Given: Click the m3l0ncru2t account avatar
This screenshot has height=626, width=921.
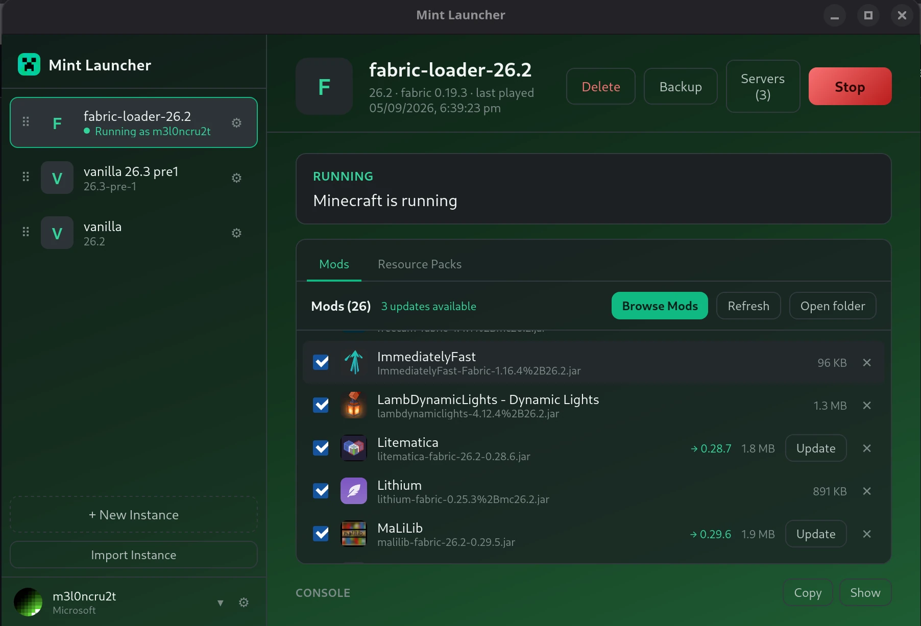Looking at the screenshot, I should [28, 602].
